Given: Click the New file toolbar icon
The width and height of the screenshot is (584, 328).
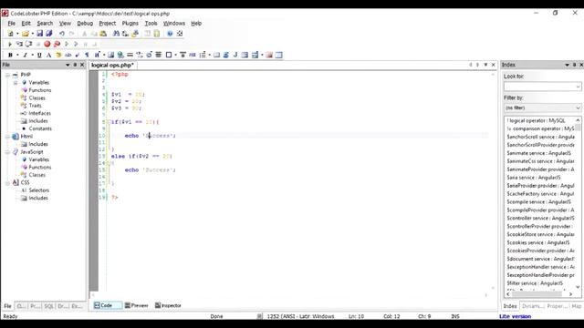Looking at the screenshot, I should click(x=10, y=34).
